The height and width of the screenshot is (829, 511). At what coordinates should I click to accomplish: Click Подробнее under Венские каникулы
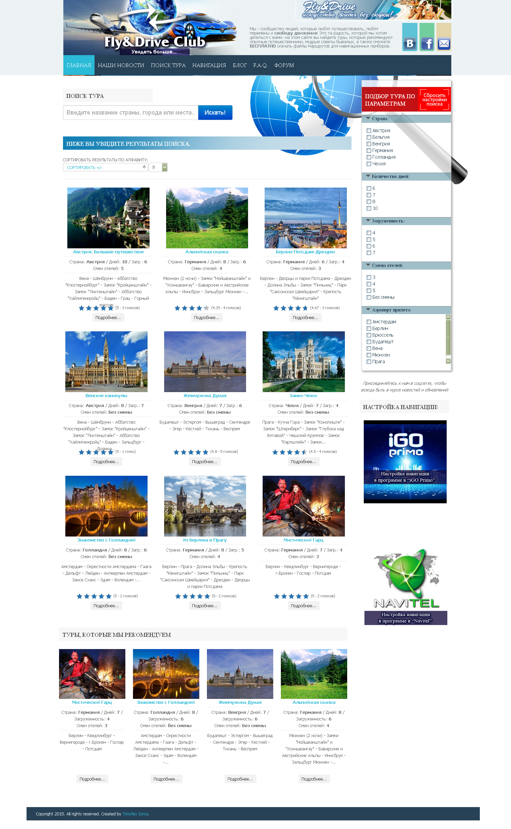click(x=106, y=462)
